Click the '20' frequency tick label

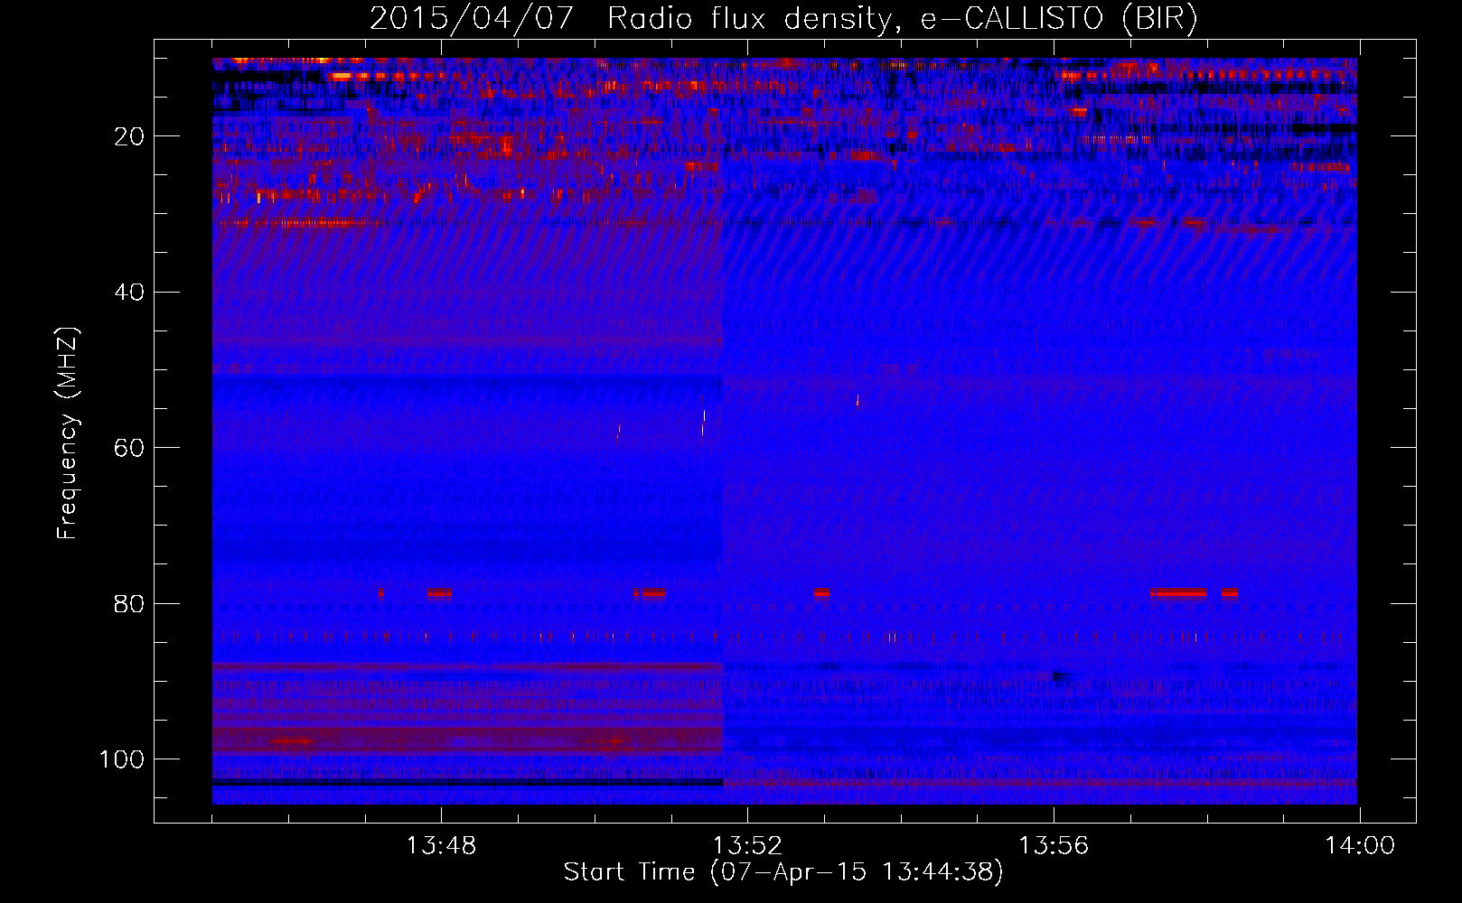tap(129, 136)
